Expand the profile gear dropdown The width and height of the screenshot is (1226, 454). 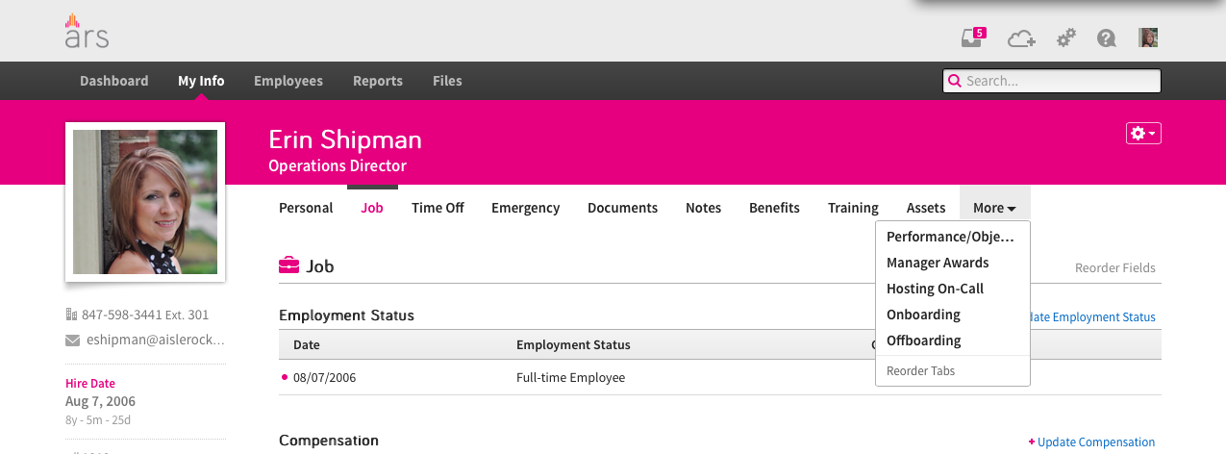(x=1142, y=134)
